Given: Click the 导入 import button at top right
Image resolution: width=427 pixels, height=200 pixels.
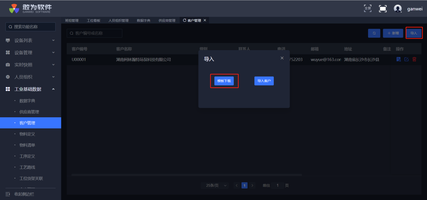Looking at the screenshot, I should click(414, 33).
